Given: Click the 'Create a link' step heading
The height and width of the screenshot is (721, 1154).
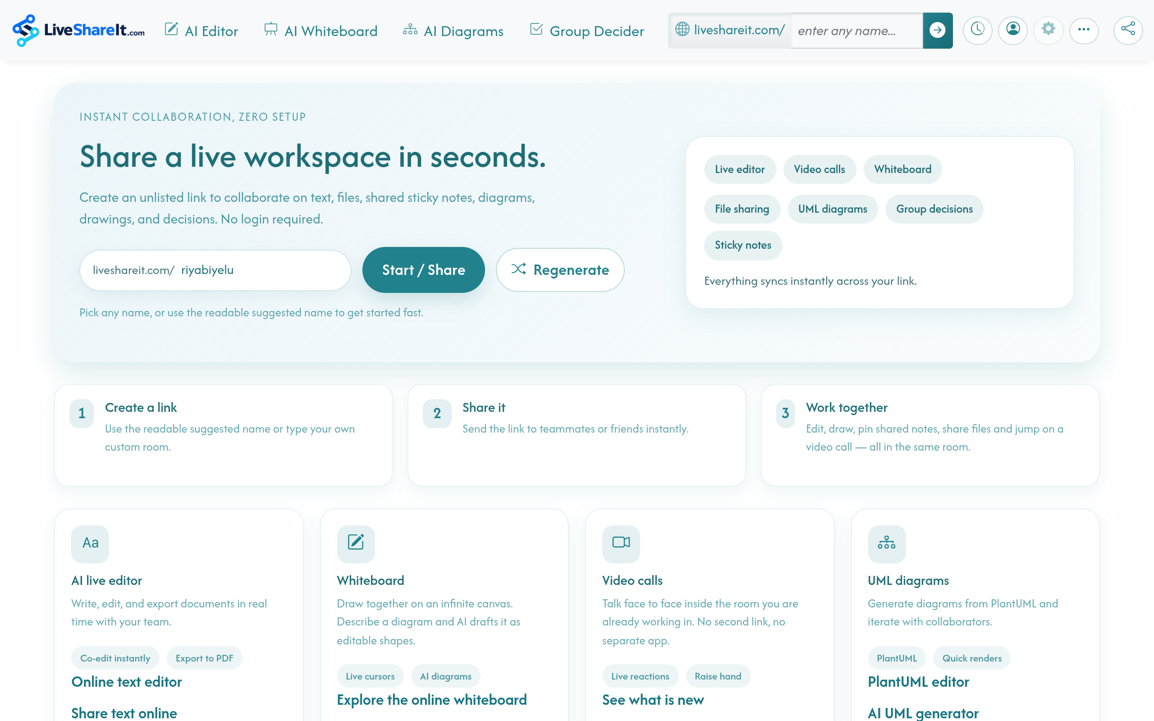Looking at the screenshot, I should pyautogui.click(x=141, y=408).
